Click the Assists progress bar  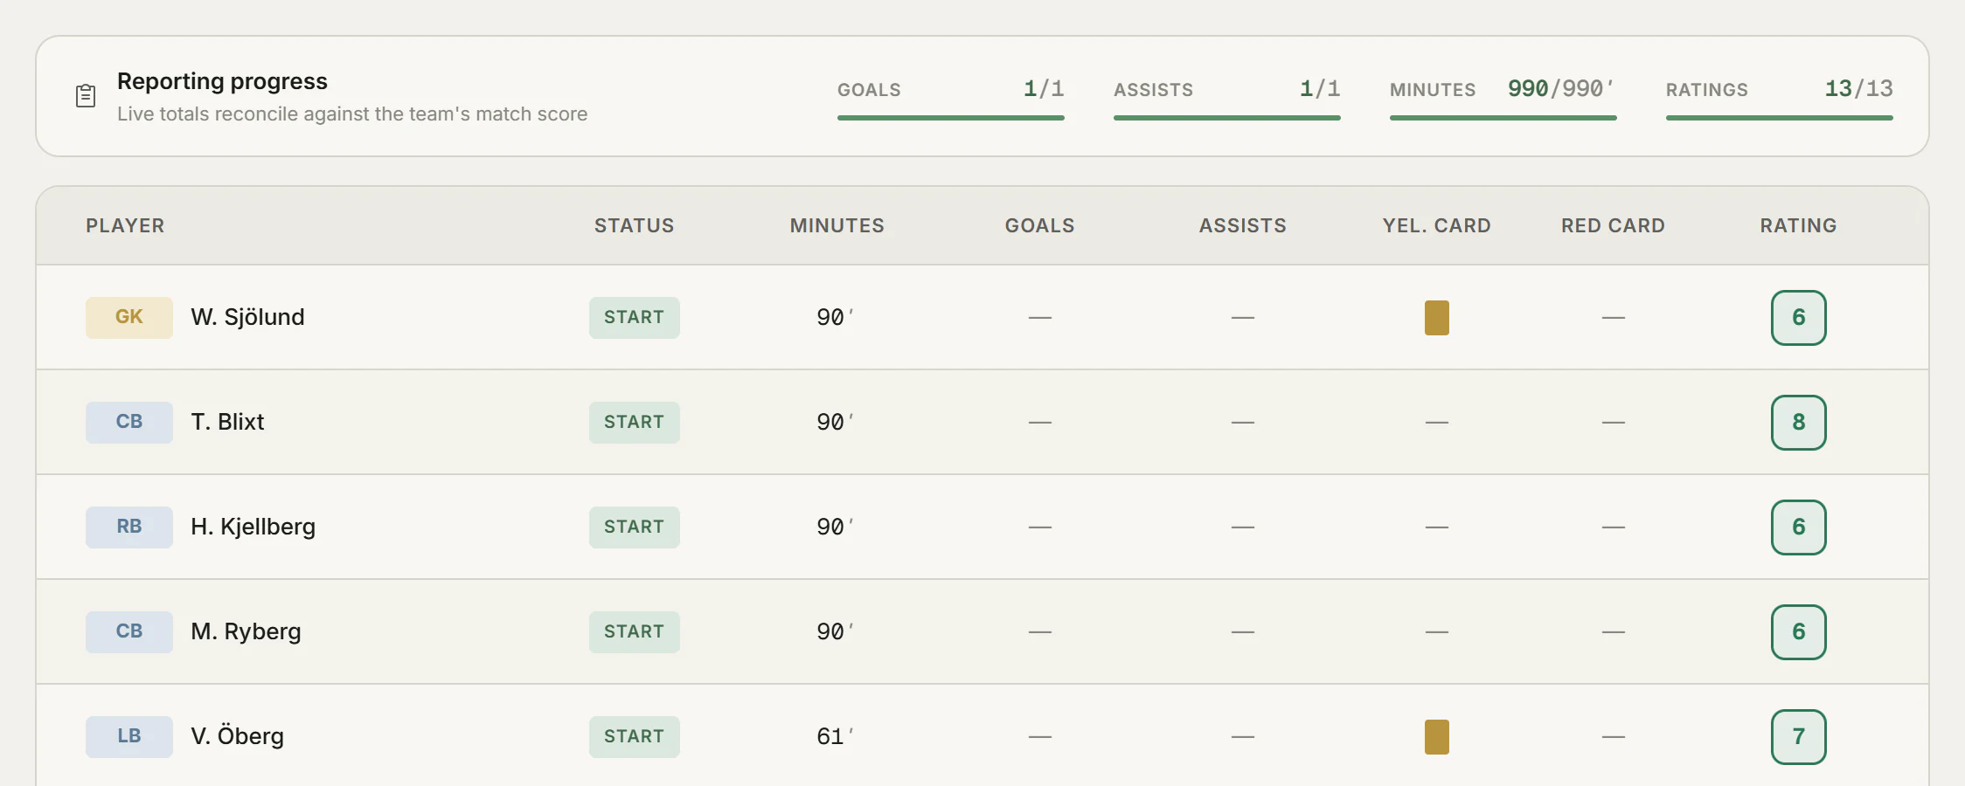click(x=1227, y=117)
